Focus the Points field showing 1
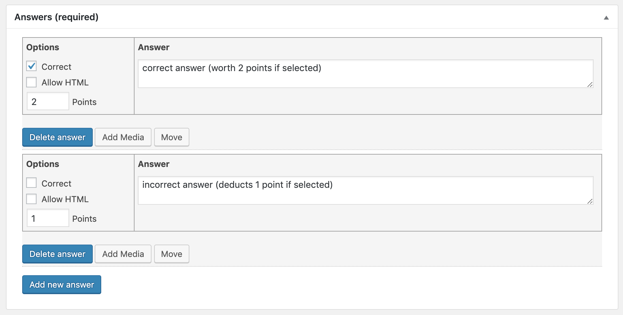623x315 pixels. click(48, 218)
